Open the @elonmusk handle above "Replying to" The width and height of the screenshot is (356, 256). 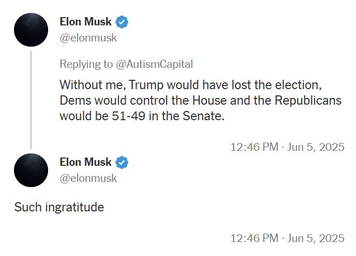[x=88, y=38]
